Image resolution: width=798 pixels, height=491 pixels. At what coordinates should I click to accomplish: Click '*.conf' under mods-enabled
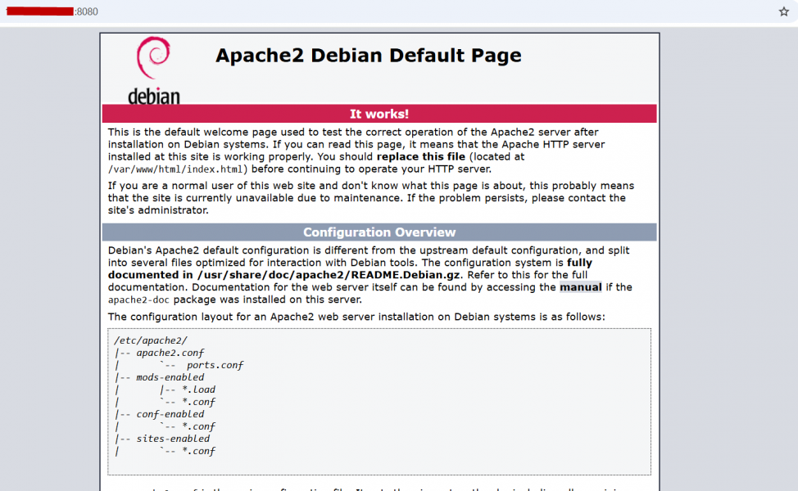click(x=198, y=402)
